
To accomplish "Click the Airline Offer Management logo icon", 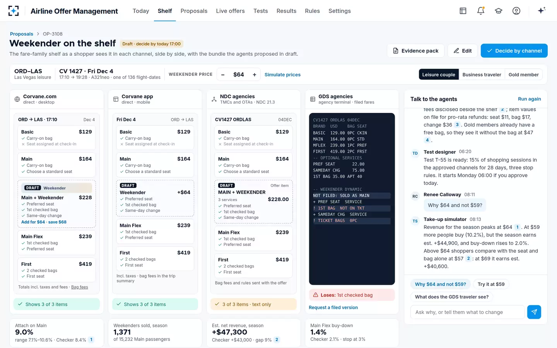I will pyautogui.click(x=14, y=11).
